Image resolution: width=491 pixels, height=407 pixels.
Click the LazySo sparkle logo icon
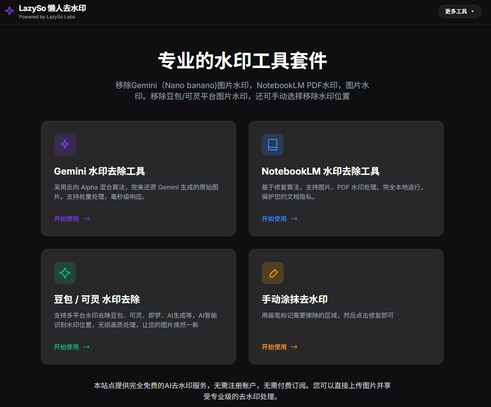9,11
